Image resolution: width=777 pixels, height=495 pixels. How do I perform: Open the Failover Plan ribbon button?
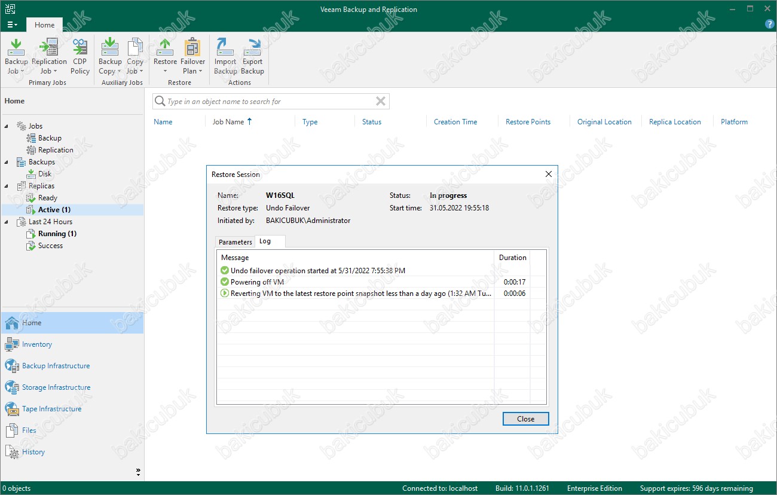point(192,56)
